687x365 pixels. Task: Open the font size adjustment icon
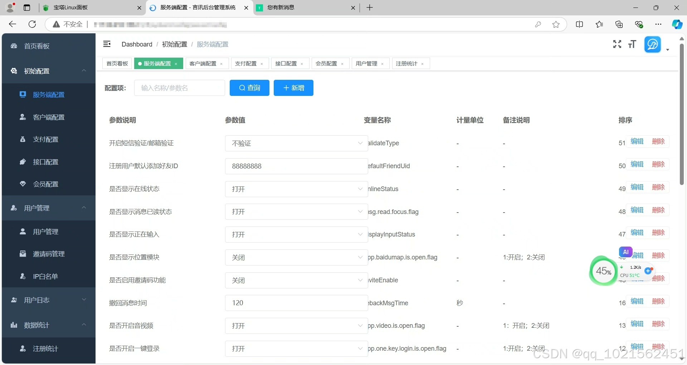(632, 44)
